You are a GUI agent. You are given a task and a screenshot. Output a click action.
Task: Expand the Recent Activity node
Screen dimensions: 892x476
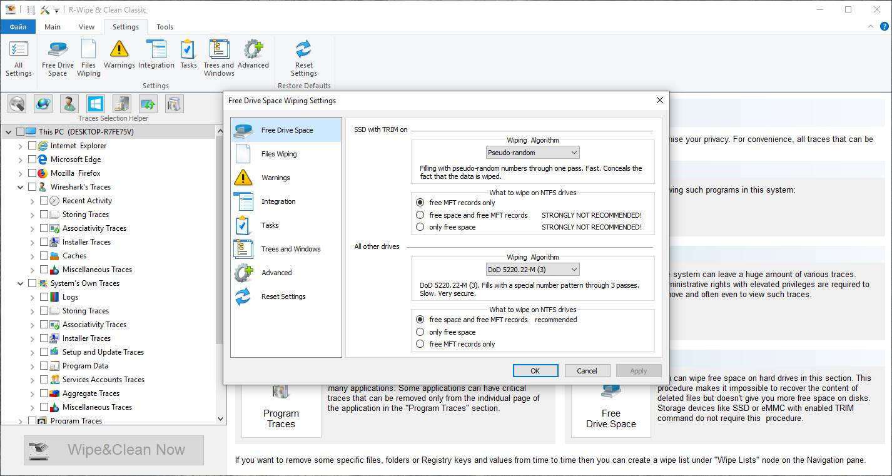(x=33, y=201)
